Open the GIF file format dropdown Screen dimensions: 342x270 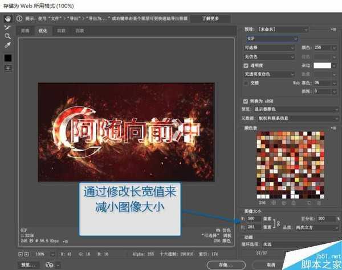(x=272, y=39)
